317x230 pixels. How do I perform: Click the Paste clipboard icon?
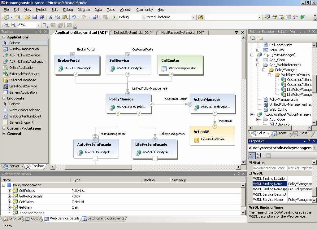[65, 17]
